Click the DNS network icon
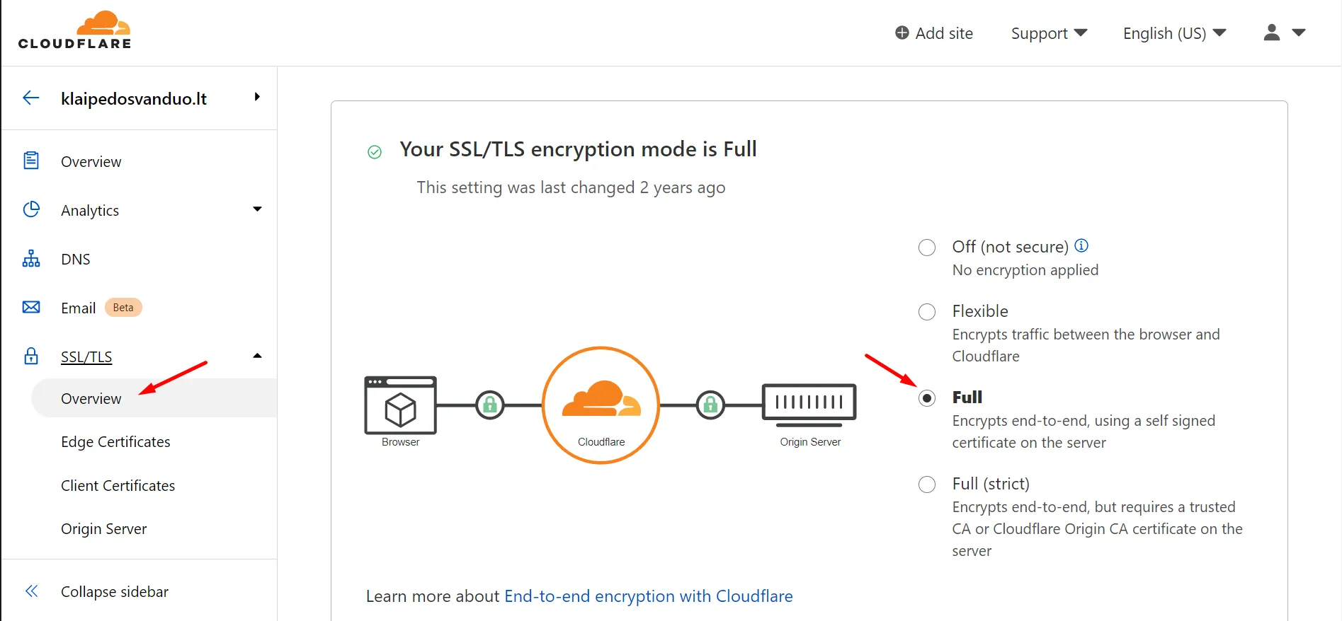The height and width of the screenshot is (621, 1342). [x=31, y=258]
